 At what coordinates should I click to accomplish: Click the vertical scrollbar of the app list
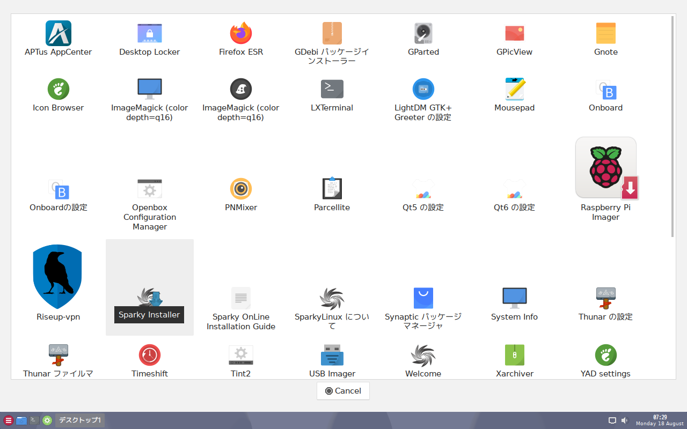(673, 126)
